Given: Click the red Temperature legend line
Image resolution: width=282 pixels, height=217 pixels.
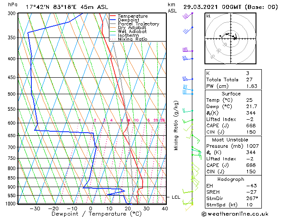Looking at the screenshot, I should click(x=113, y=16).
